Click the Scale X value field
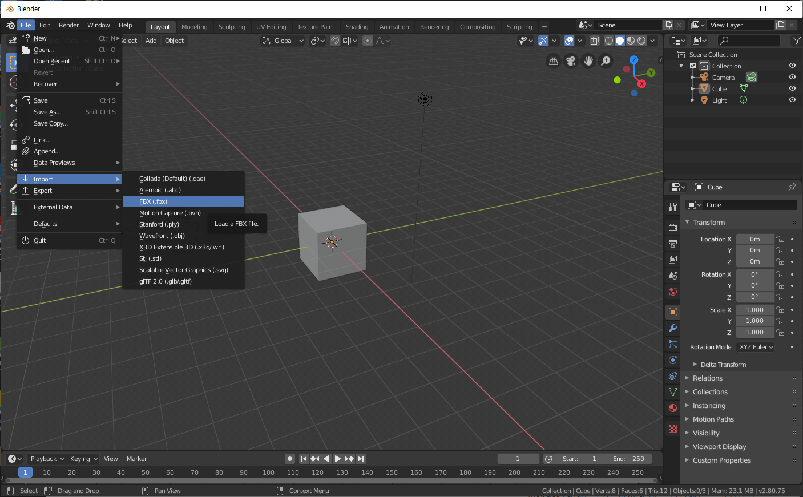 (x=755, y=310)
